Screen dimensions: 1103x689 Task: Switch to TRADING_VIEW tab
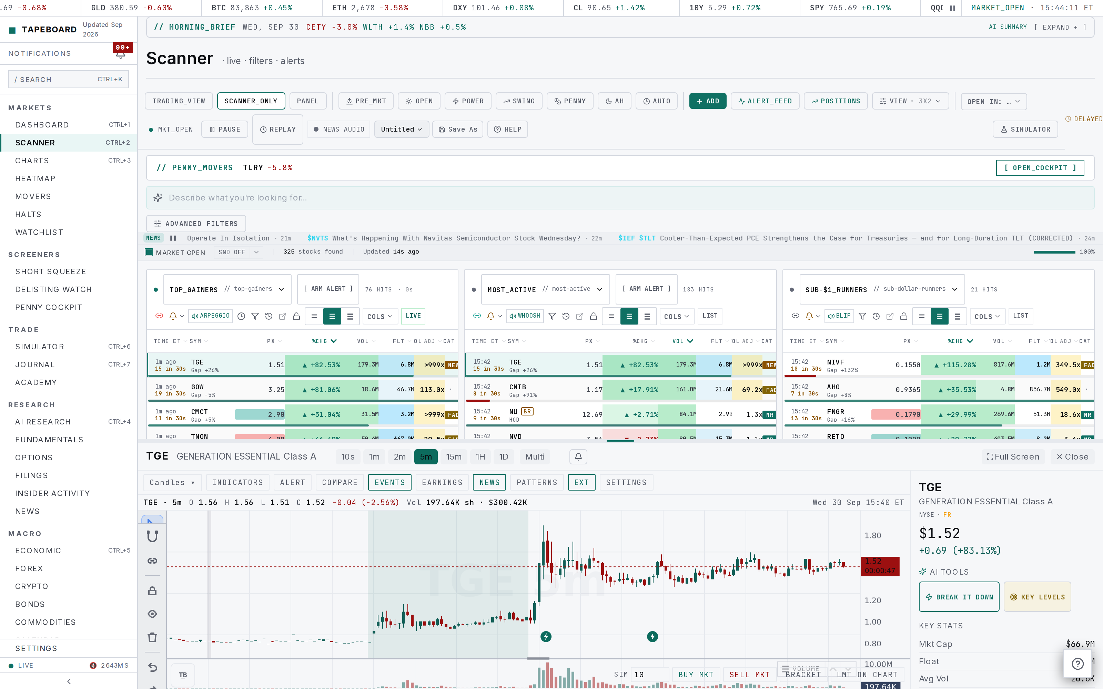pos(179,101)
